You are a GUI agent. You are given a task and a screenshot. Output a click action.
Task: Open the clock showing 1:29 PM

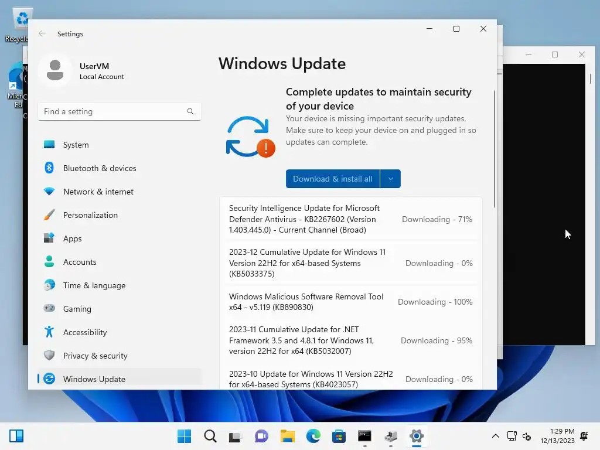click(x=557, y=436)
